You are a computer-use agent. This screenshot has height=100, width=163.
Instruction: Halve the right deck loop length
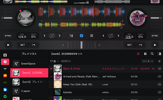coord(103,36)
